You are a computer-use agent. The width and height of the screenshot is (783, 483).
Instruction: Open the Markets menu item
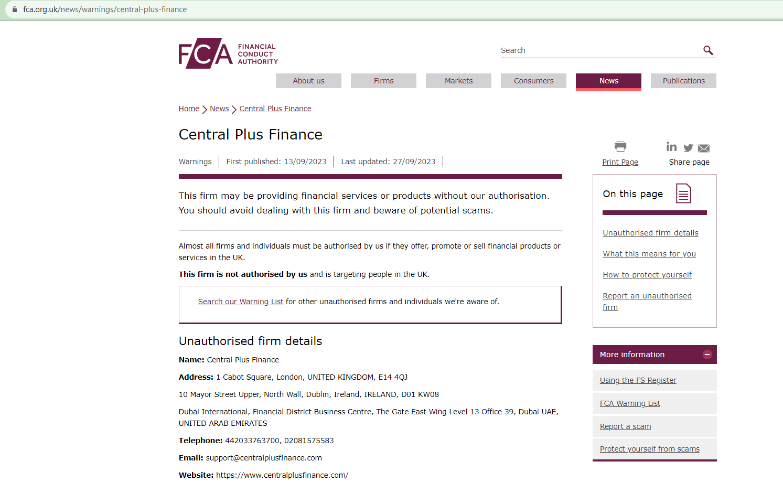[458, 81]
